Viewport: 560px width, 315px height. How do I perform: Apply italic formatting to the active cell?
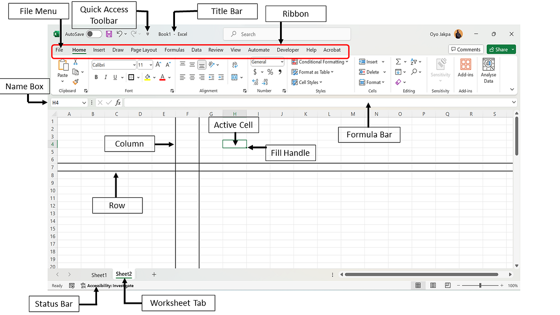point(106,77)
